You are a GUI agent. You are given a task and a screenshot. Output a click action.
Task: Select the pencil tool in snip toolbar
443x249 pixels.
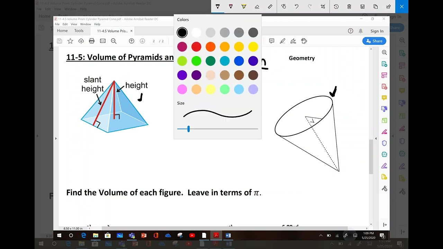click(231, 7)
